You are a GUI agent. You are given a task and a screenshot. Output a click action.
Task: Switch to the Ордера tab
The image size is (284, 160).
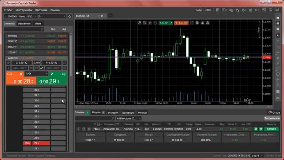(x=98, y=112)
